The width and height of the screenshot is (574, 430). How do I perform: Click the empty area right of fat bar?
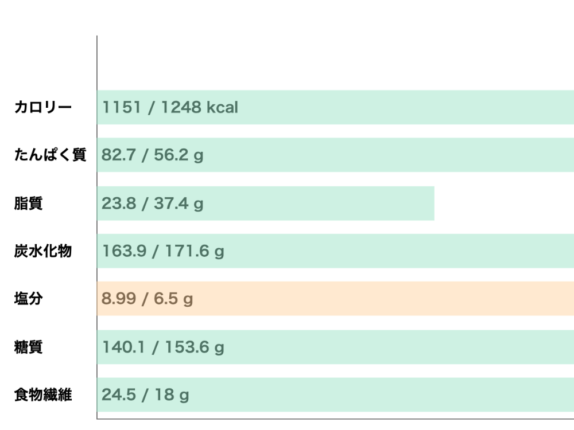[x=504, y=204]
